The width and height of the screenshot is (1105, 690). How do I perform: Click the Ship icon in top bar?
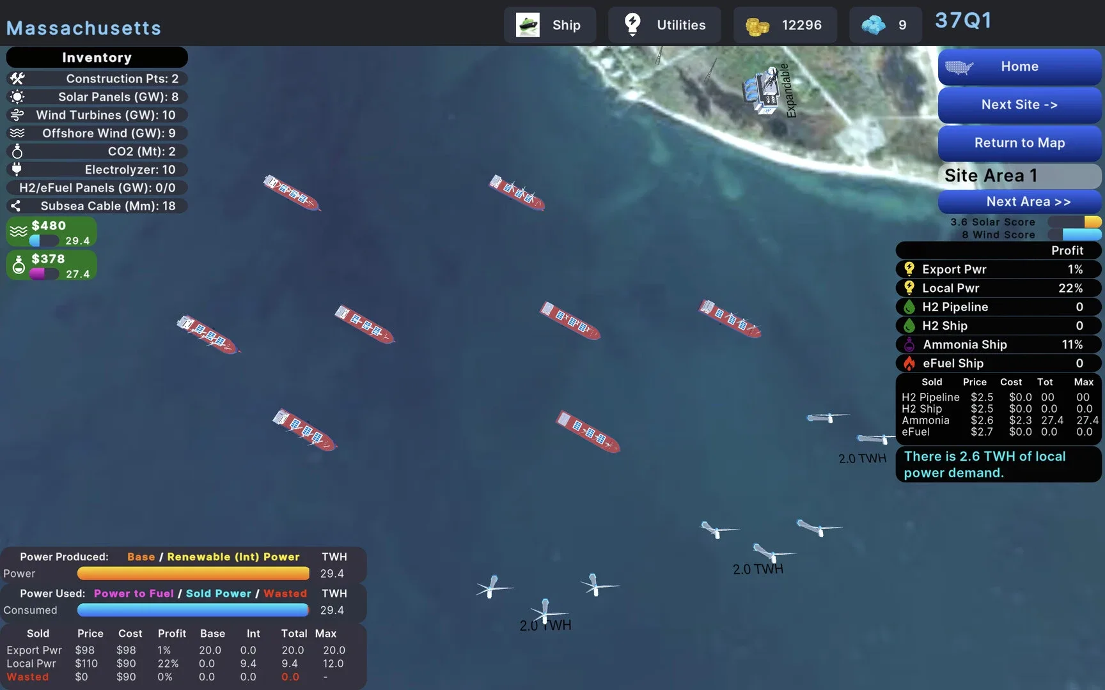(x=528, y=25)
